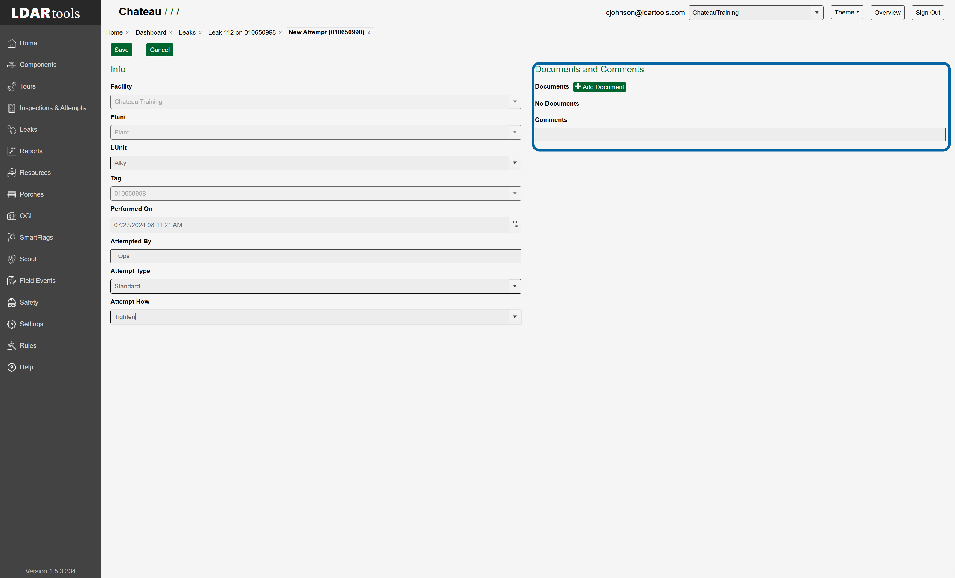Click the Overview button

click(x=887, y=12)
